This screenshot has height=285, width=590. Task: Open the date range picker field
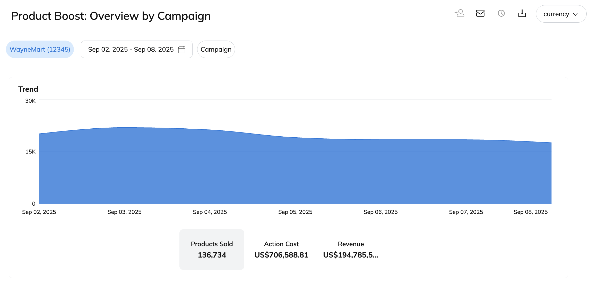pos(137,49)
